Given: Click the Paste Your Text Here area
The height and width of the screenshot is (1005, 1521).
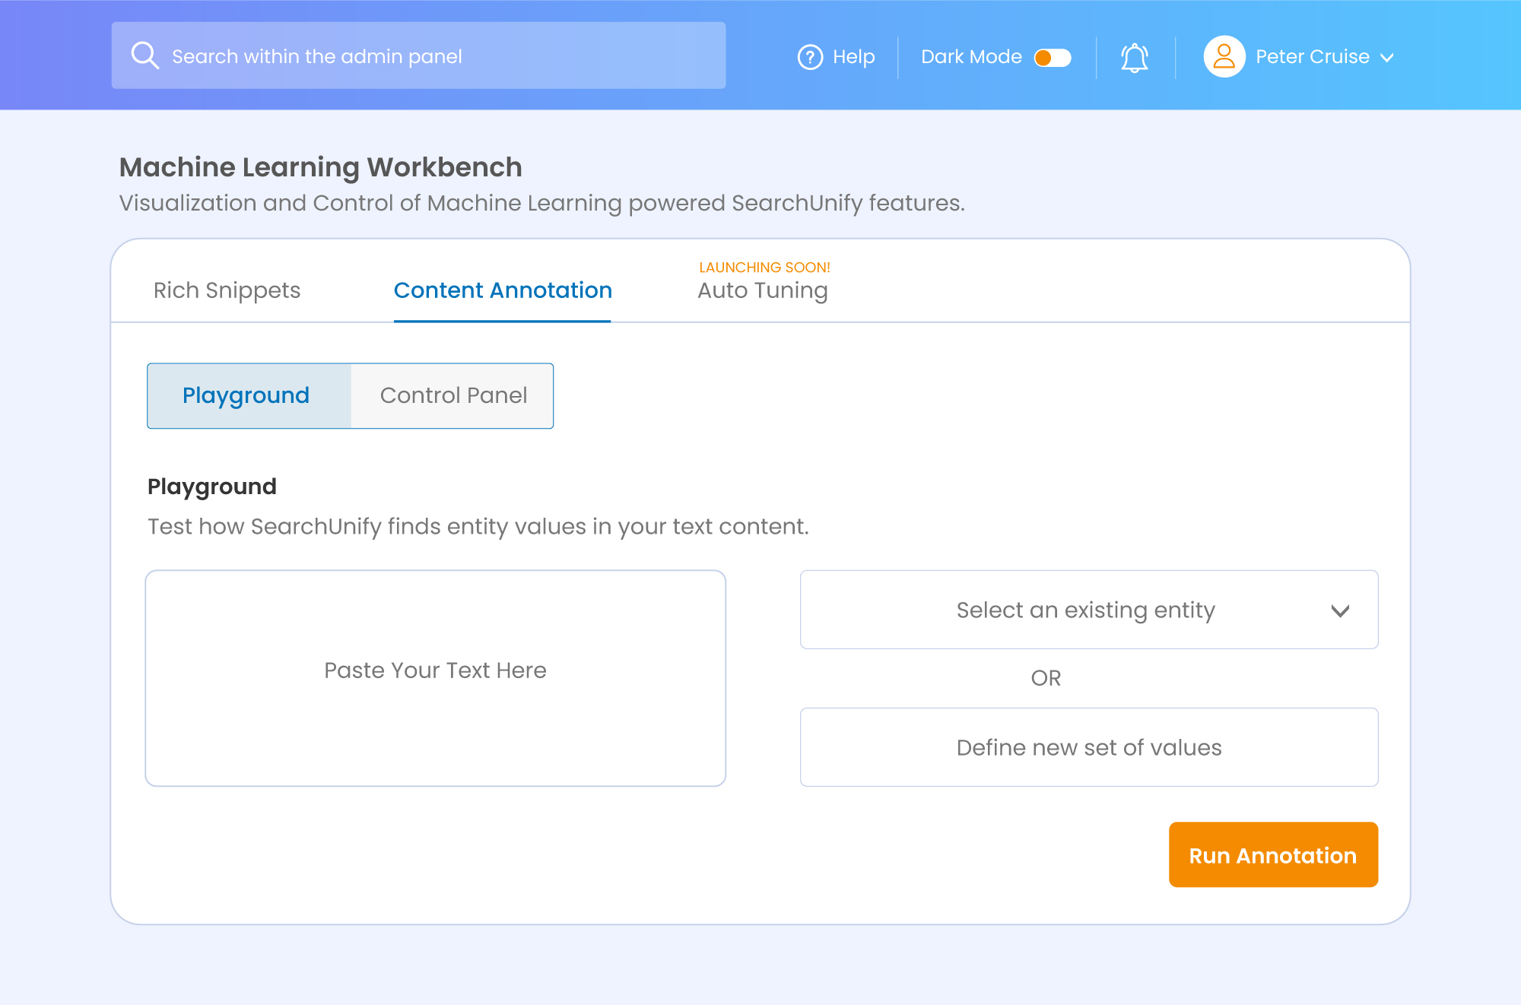Looking at the screenshot, I should click(x=436, y=678).
